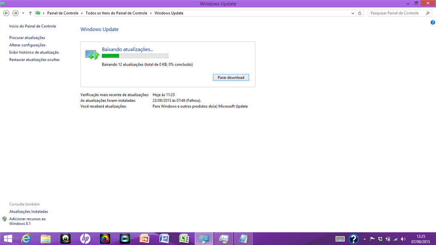Click 'Baixando atualizações...' heading
The width and height of the screenshot is (436, 245).
click(127, 49)
